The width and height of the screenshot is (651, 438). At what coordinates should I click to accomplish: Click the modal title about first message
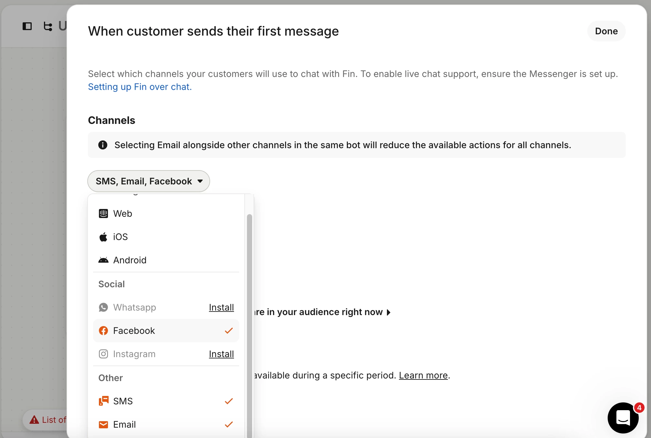pos(213,31)
